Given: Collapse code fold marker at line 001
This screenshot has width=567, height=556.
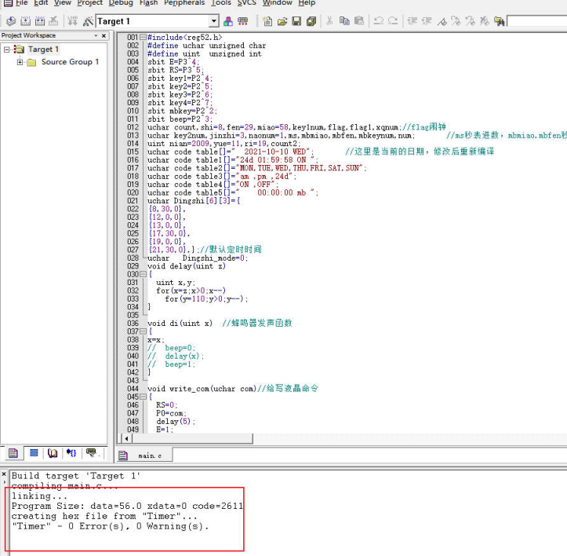Looking at the screenshot, I should tap(143, 38).
